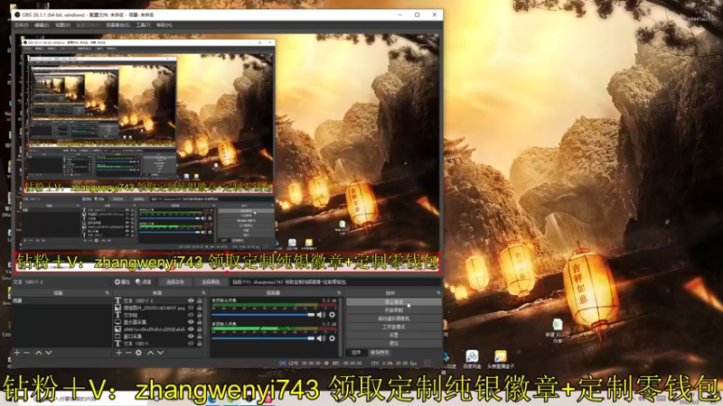Image resolution: width=723 pixels, height=406 pixels.
Task: Open source 属性 via the gear icon in the source toolbar
Action: [122, 281]
